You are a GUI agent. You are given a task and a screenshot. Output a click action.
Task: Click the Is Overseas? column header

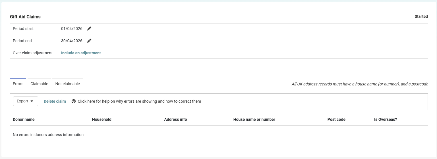pyautogui.click(x=386, y=119)
